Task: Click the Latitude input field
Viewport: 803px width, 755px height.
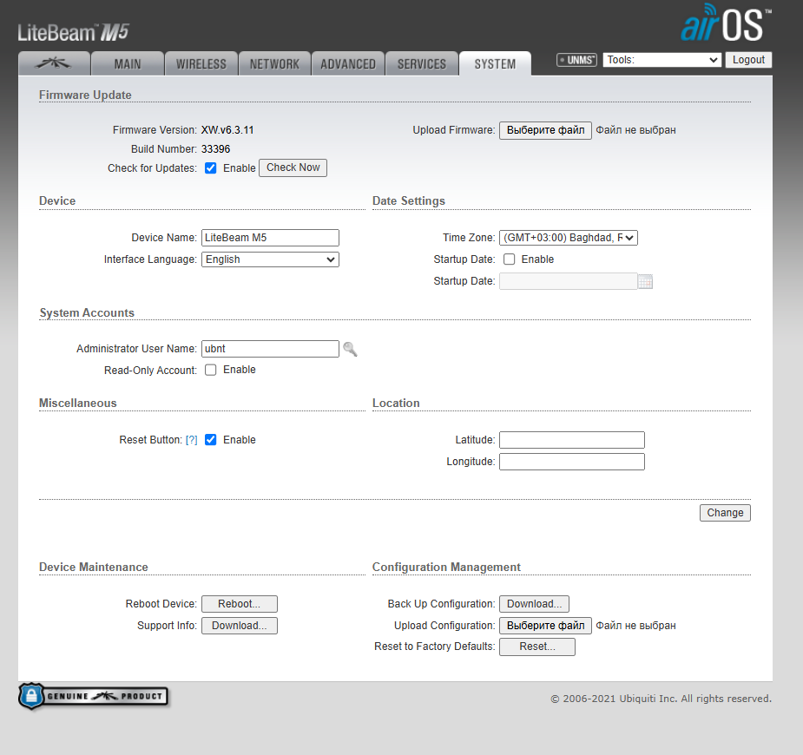Action: (x=572, y=440)
